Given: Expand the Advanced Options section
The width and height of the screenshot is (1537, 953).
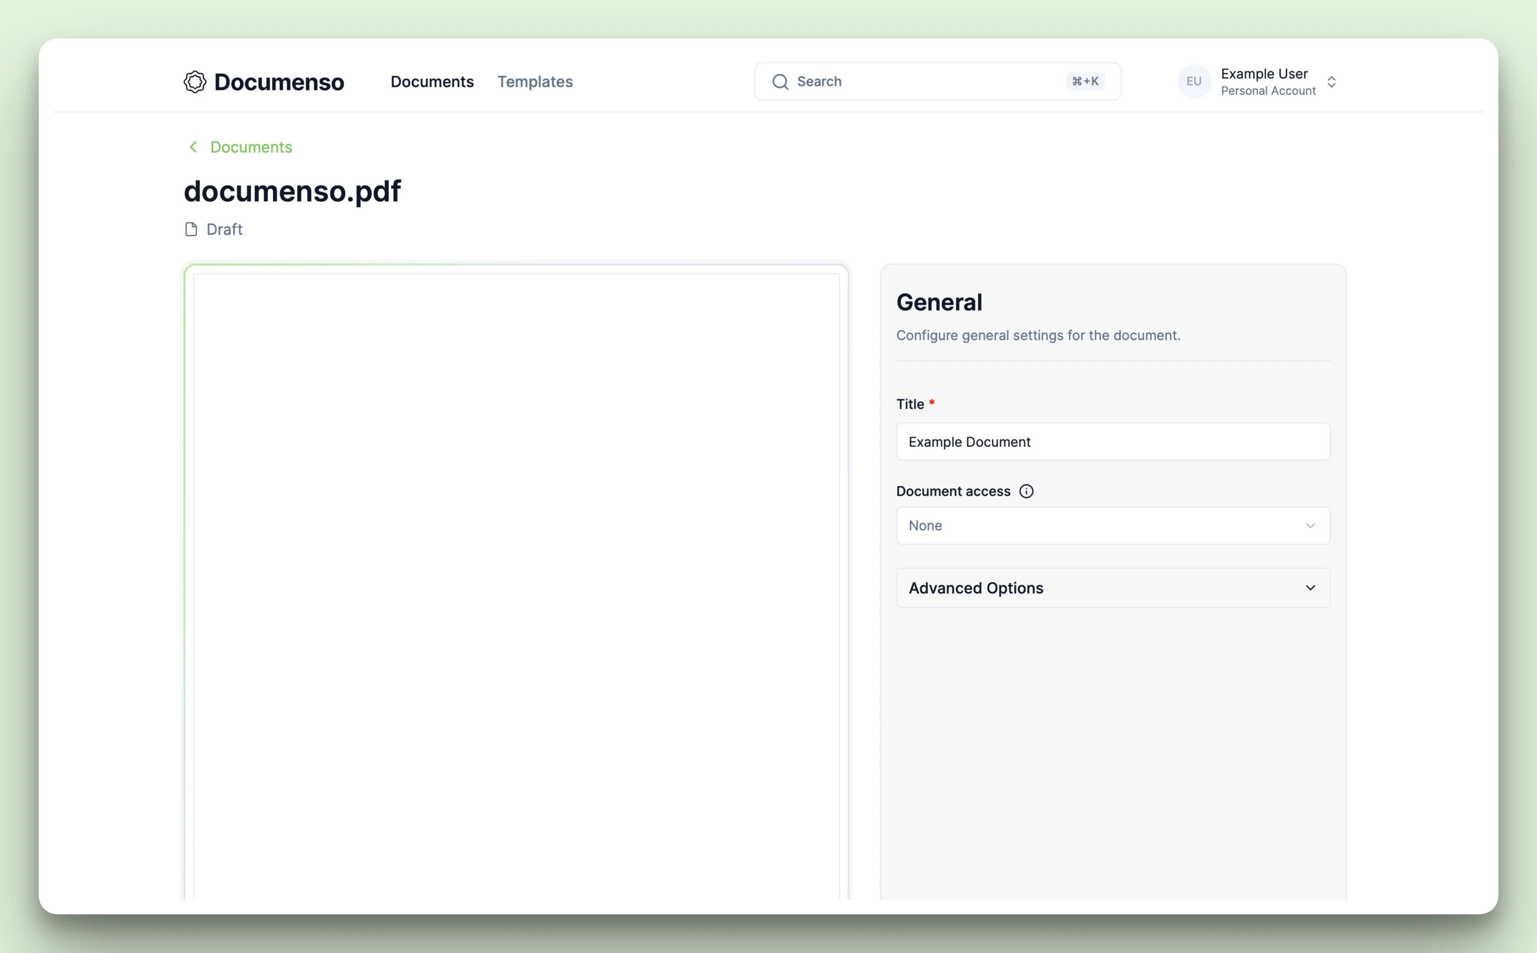Looking at the screenshot, I should 1113,587.
